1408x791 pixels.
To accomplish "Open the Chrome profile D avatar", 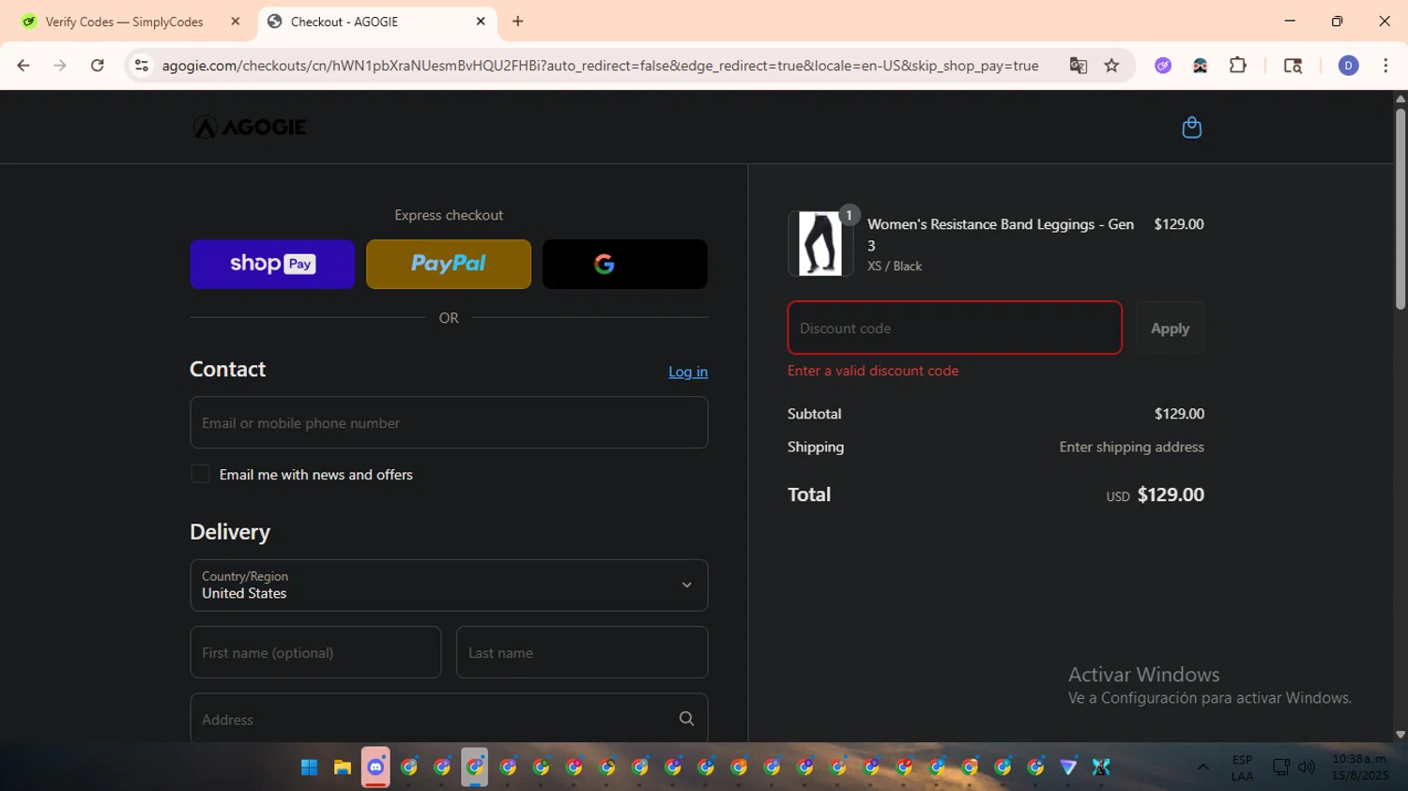I will point(1349,66).
